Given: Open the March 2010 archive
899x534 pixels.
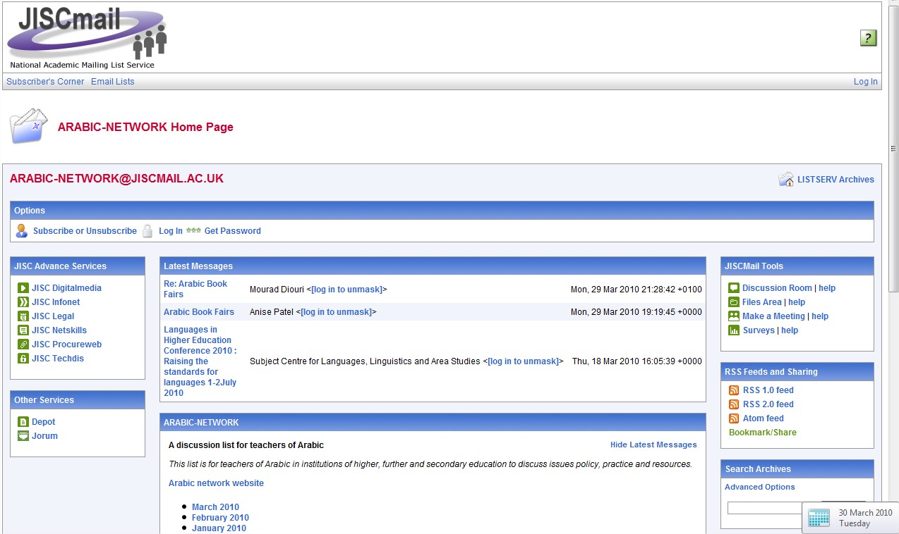Looking at the screenshot, I should tap(215, 507).
